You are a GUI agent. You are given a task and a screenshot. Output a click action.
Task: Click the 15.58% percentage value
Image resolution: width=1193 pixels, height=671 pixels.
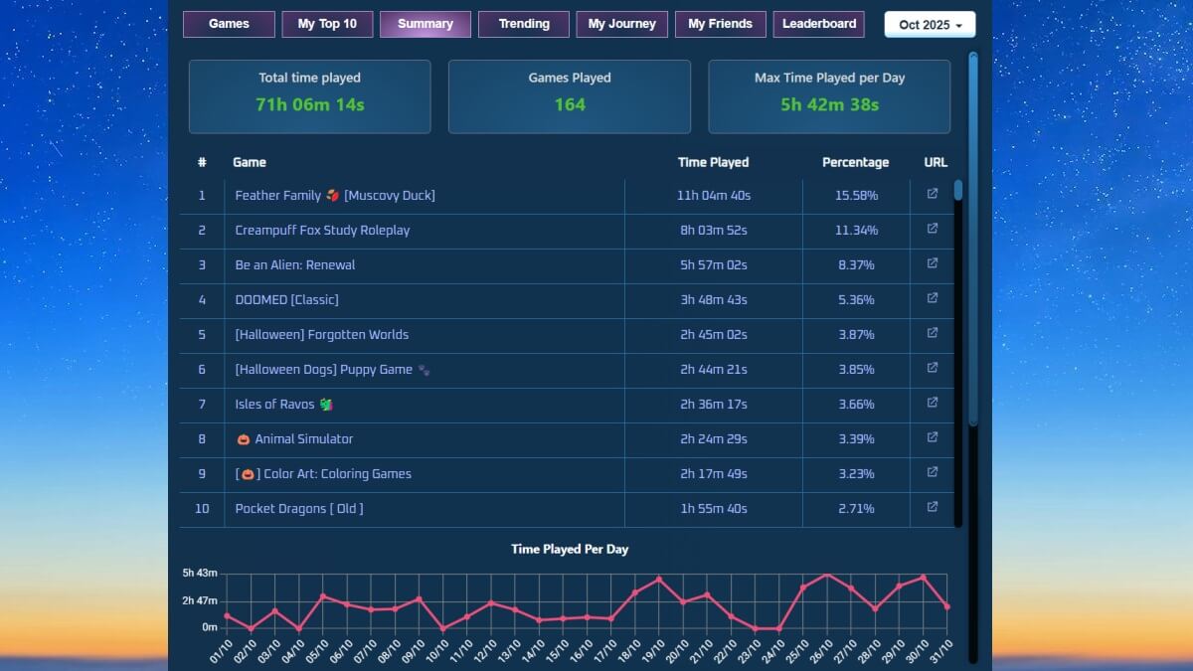(856, 196)
